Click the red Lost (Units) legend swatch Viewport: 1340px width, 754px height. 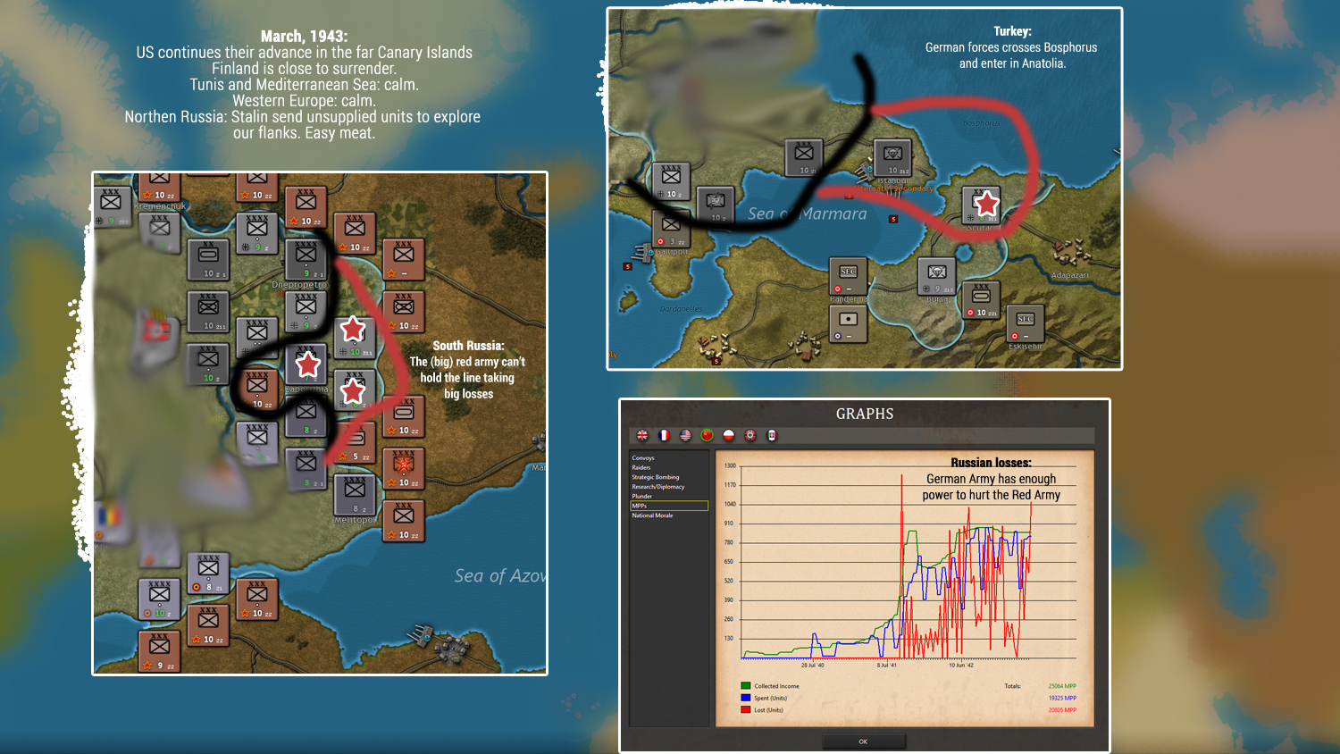tap(745, 710)
